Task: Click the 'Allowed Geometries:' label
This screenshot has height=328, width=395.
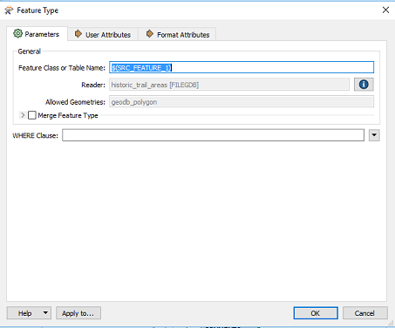Action: [75, 102]
